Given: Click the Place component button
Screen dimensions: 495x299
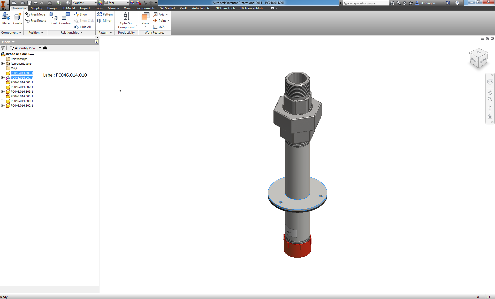Looking at the screenshot, I should tap(6, 19).
